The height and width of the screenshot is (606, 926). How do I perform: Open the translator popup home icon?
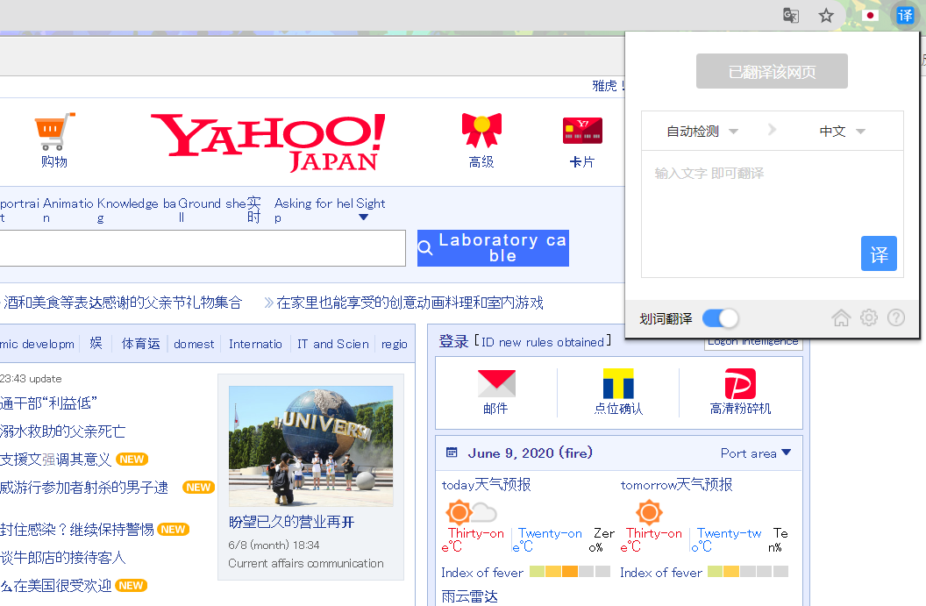tap(841, 318)
